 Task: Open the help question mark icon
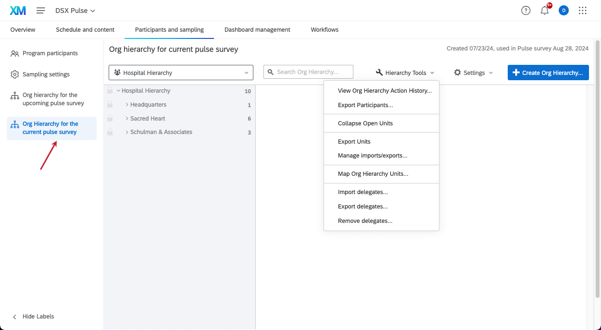coord(526,10)
